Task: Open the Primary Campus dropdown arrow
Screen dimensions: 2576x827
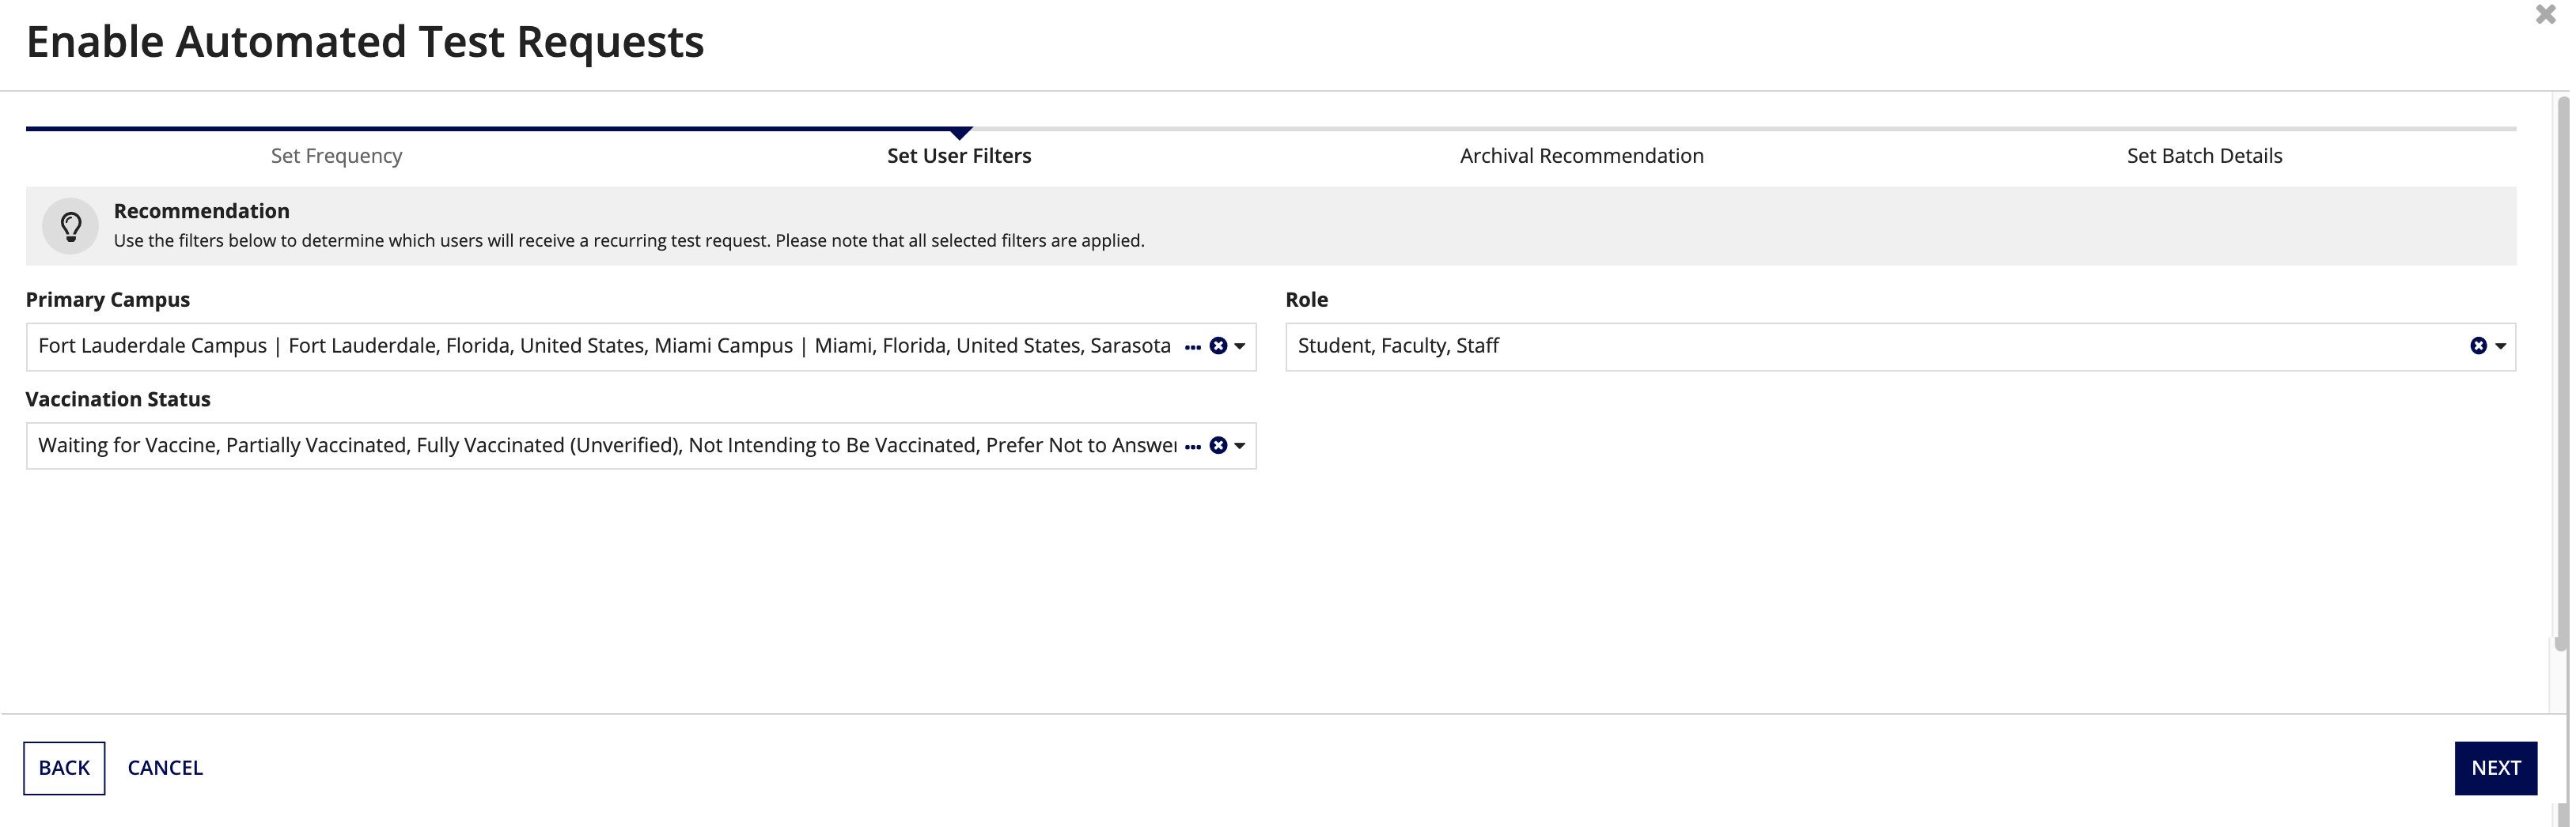Action: click(x=1240, y=346)
